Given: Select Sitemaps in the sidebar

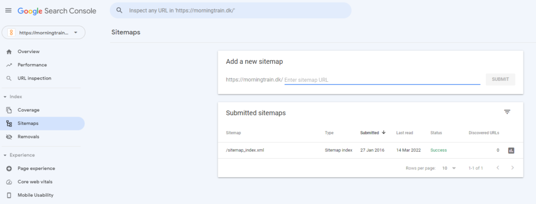Looking at the screenshot, I should pos(42,123).
